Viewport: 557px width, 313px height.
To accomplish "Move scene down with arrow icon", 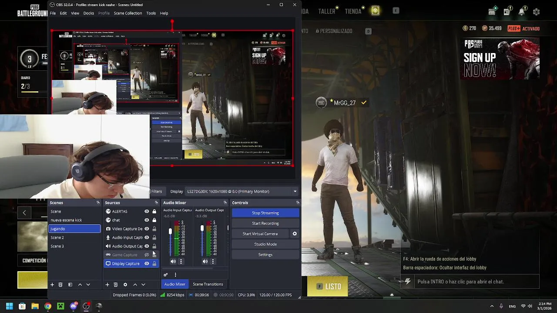I will (x=88, y=285).
